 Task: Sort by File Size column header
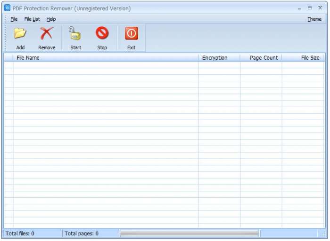tap(303, 58)
